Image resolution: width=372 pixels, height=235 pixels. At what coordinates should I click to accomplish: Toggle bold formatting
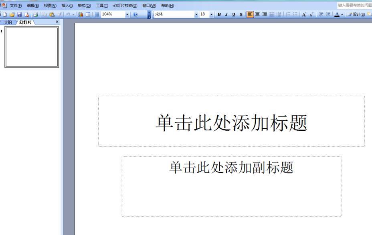tap(219, 14)
